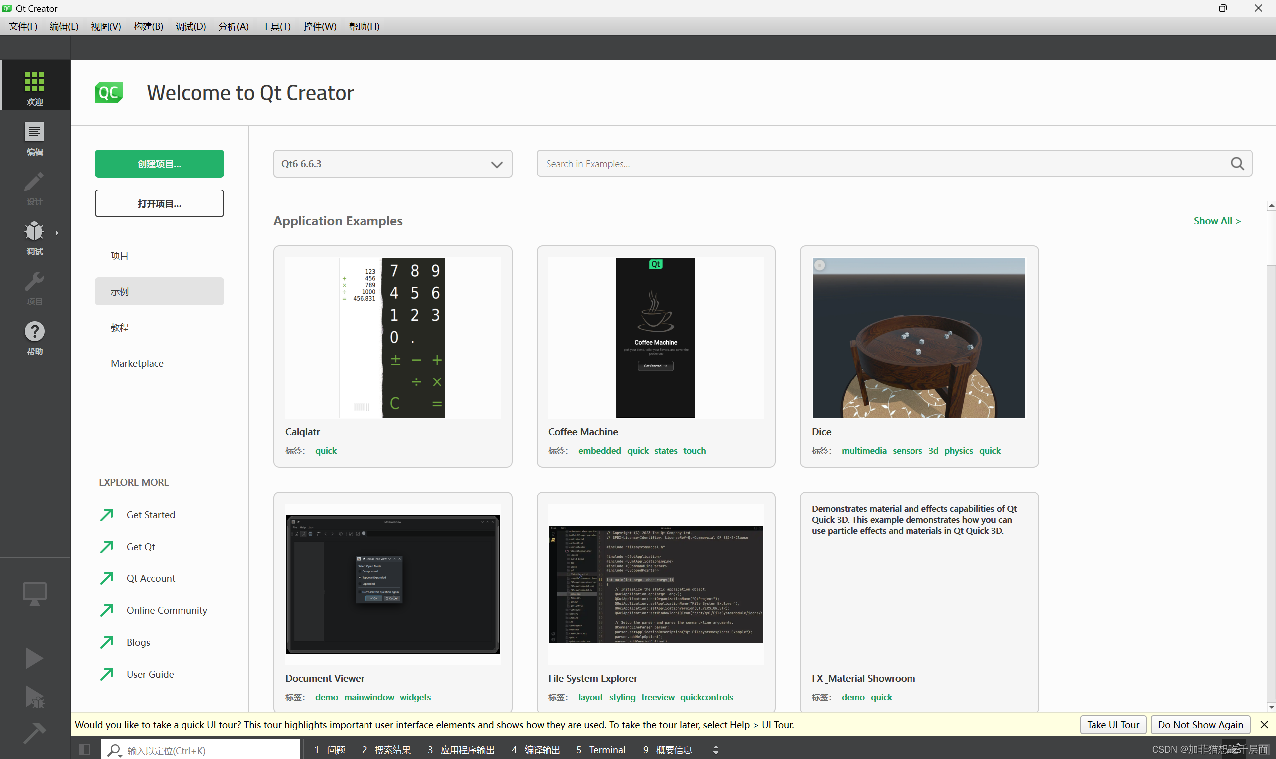Click the mainwindow tag under Document Viewer
The width and height of the screenshot is (1276, 759).
coord(368,697)
